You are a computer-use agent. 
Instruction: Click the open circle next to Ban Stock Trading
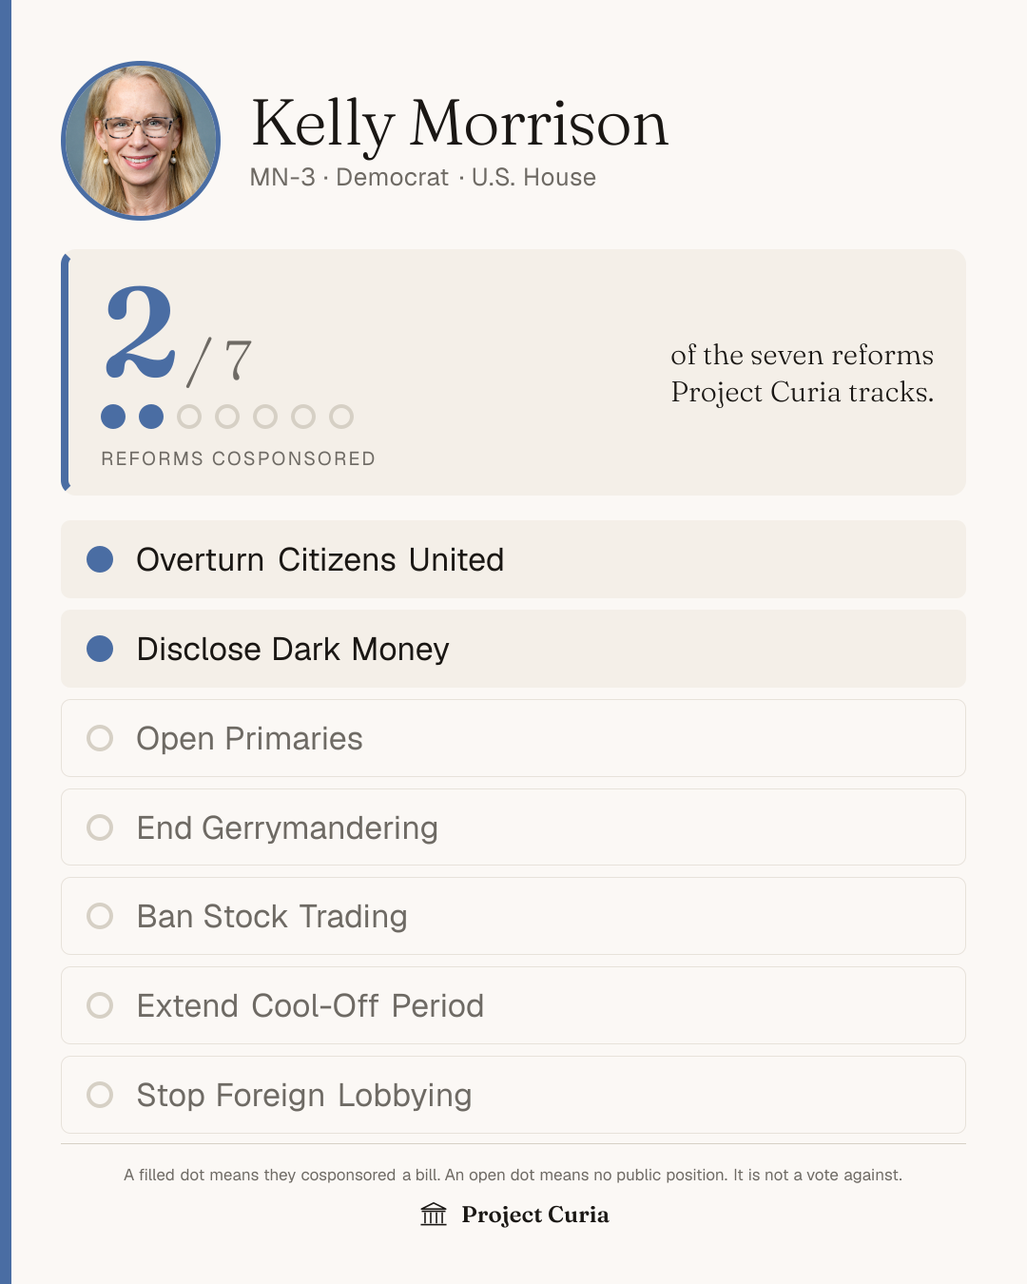pos(100,916)
